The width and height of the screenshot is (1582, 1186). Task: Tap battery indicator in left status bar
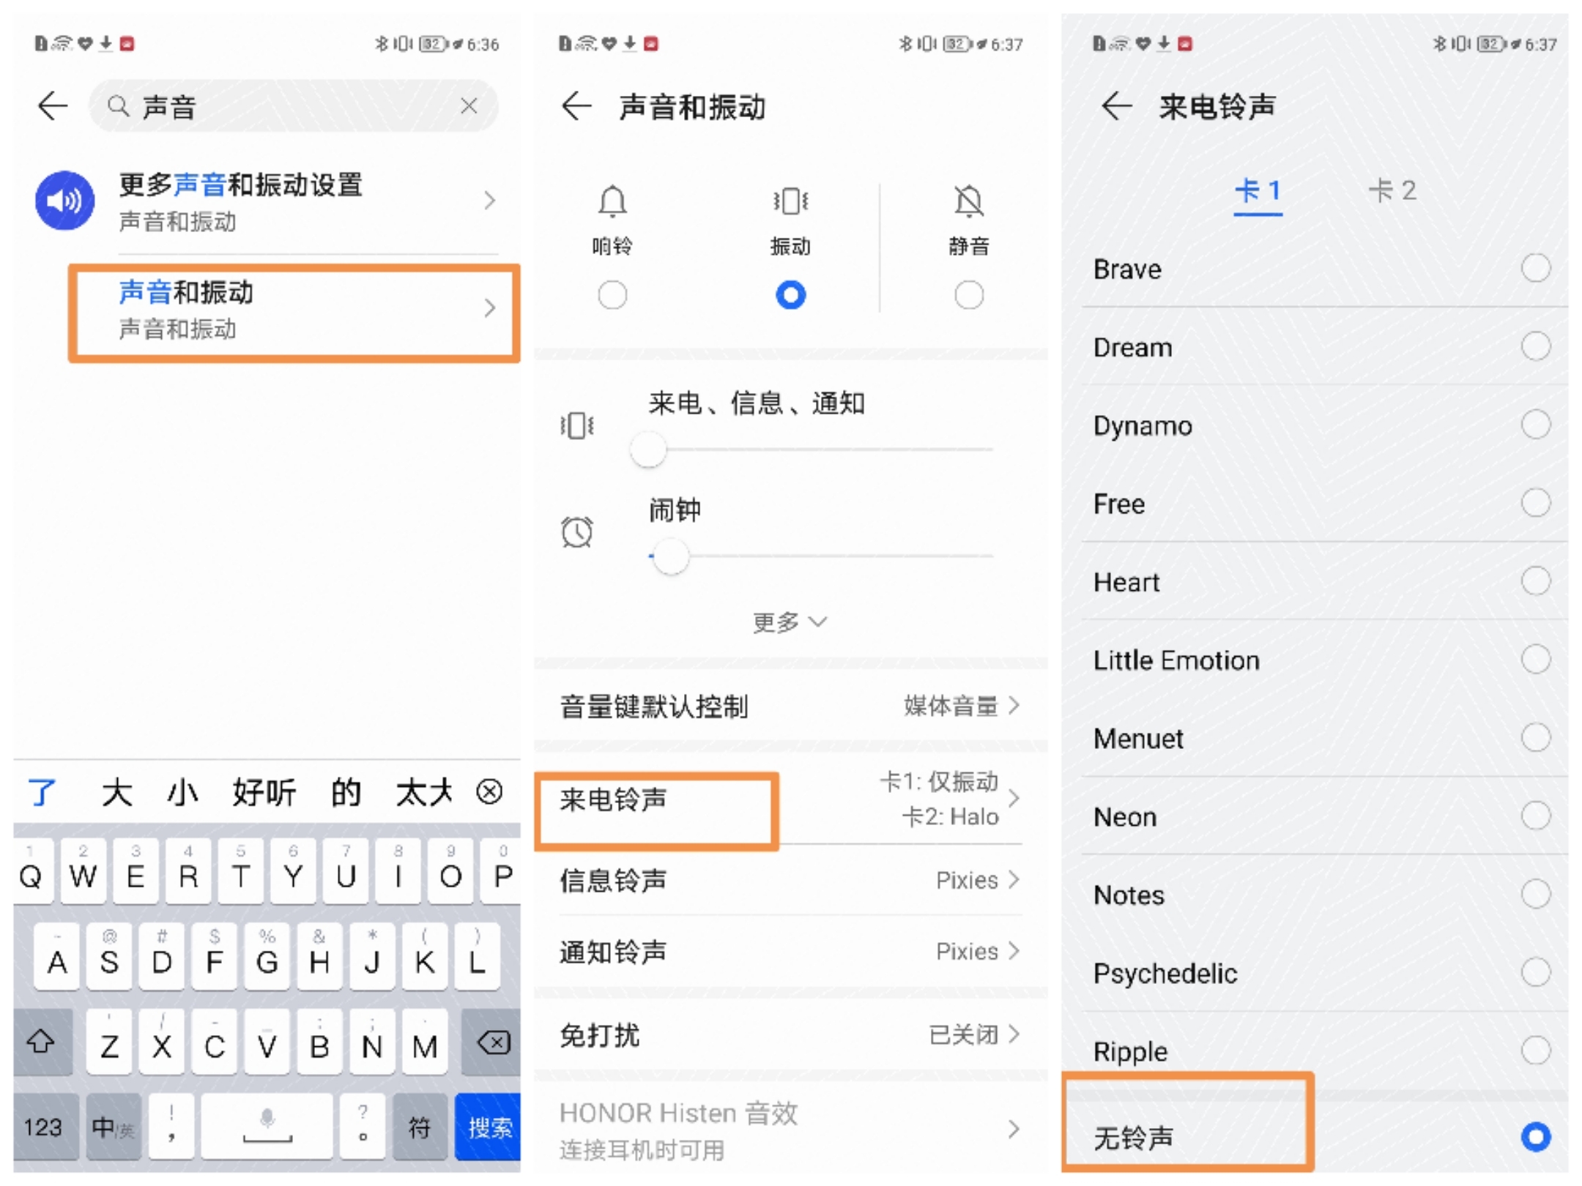coord(434,44)
